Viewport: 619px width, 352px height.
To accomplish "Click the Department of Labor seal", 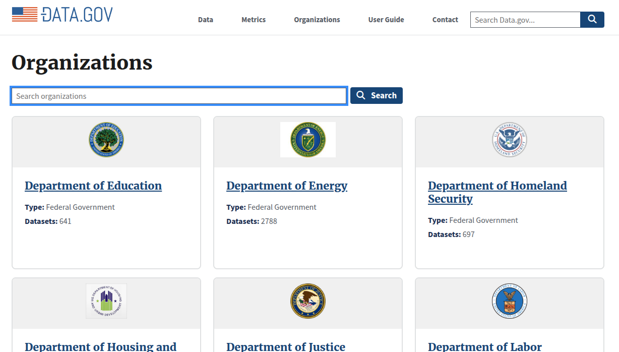I will pos(509,301).
